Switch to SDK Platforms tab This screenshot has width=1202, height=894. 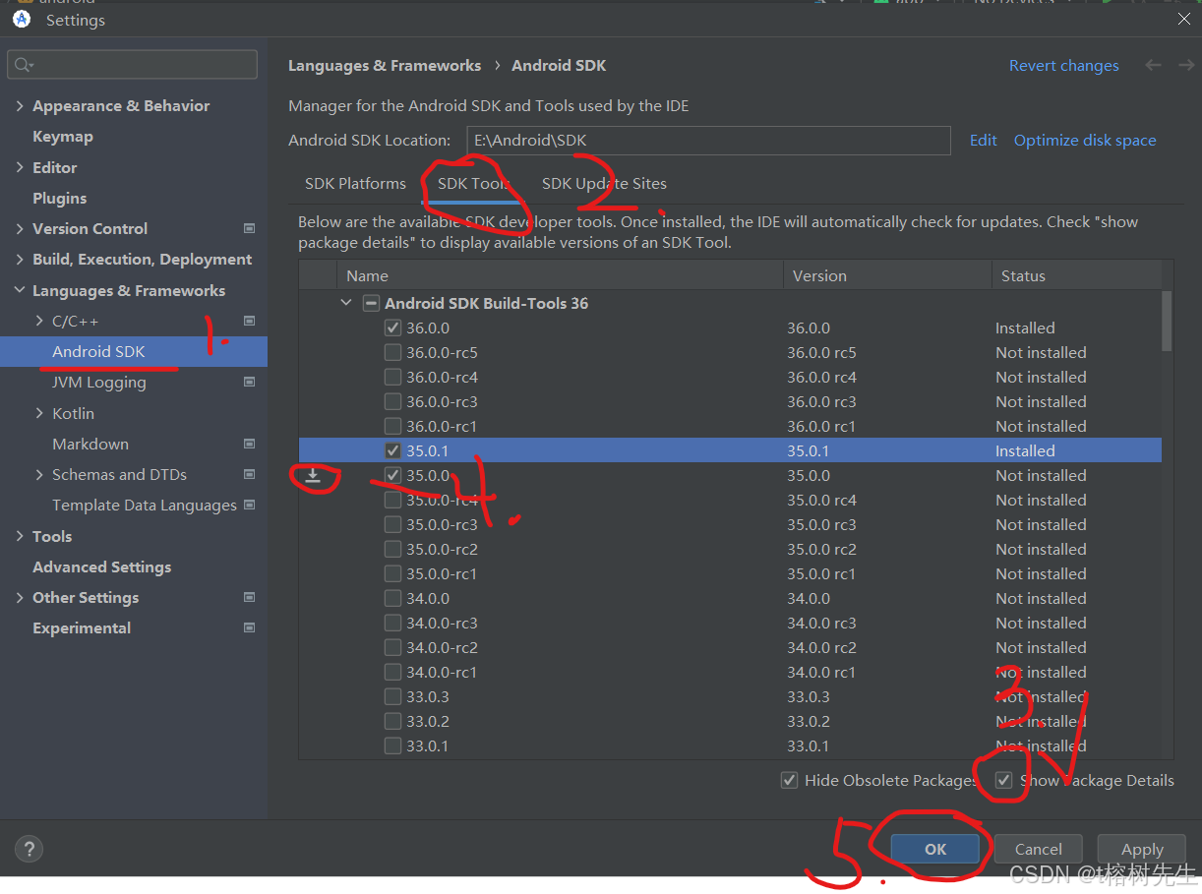click(355, 183)
